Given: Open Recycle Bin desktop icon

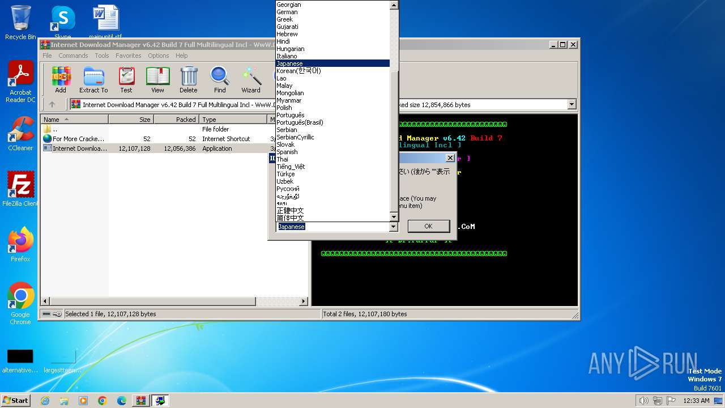Looking at the screenshot, I should [x=20, y=23].
